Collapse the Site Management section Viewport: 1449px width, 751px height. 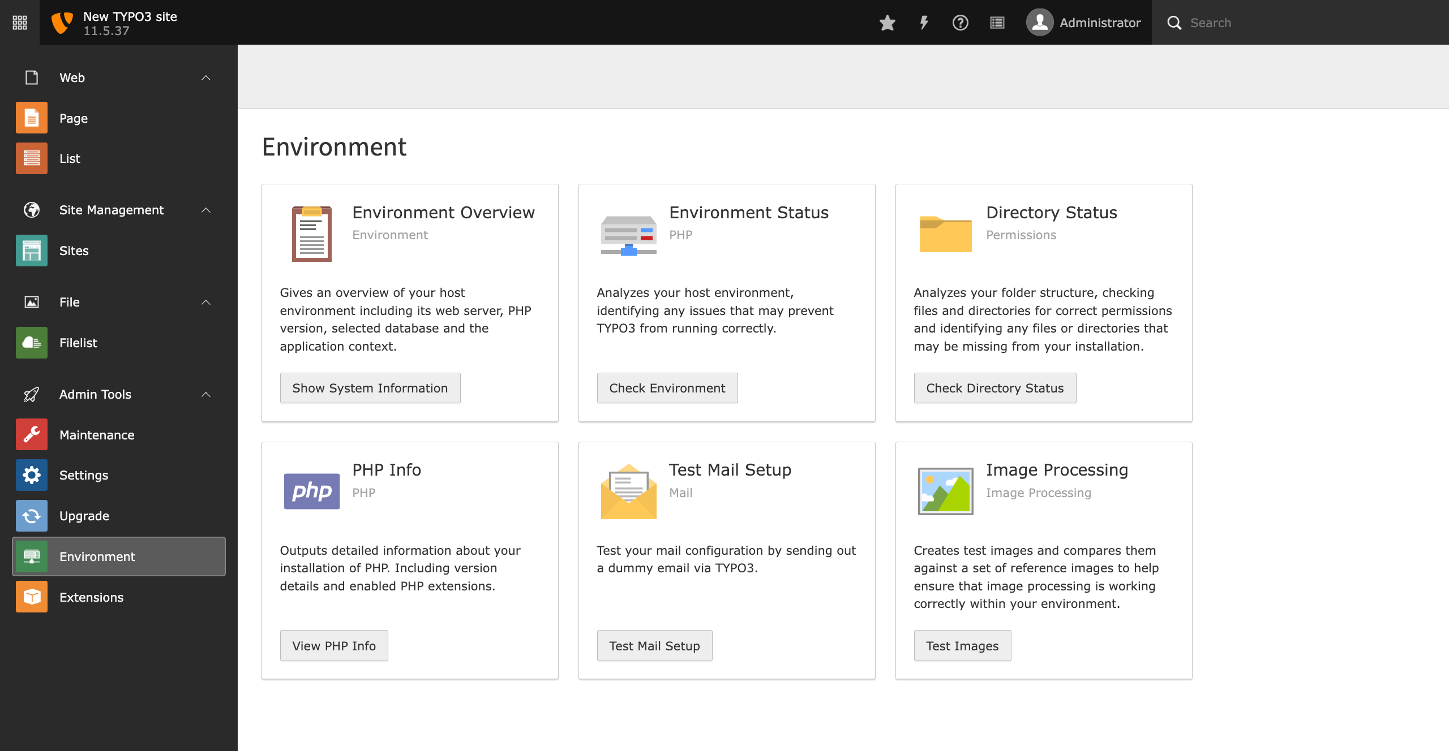tap(206, 210)
